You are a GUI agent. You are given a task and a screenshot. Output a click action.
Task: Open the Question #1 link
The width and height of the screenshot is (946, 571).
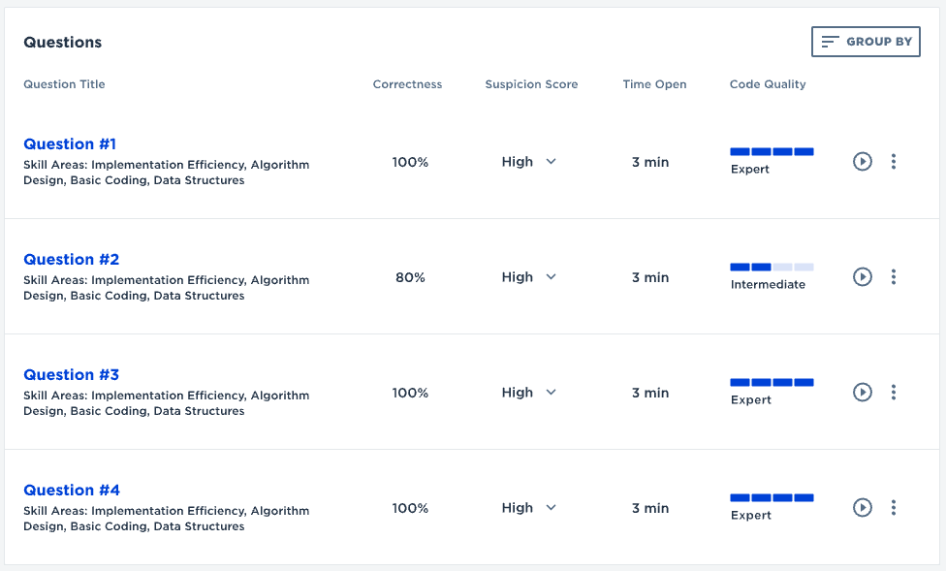click(71, 144)
